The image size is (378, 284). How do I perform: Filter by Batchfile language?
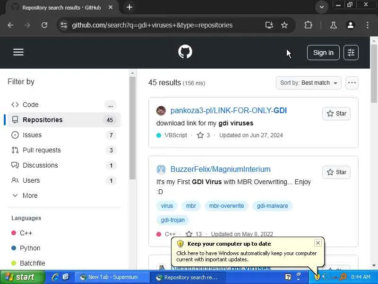28,263
